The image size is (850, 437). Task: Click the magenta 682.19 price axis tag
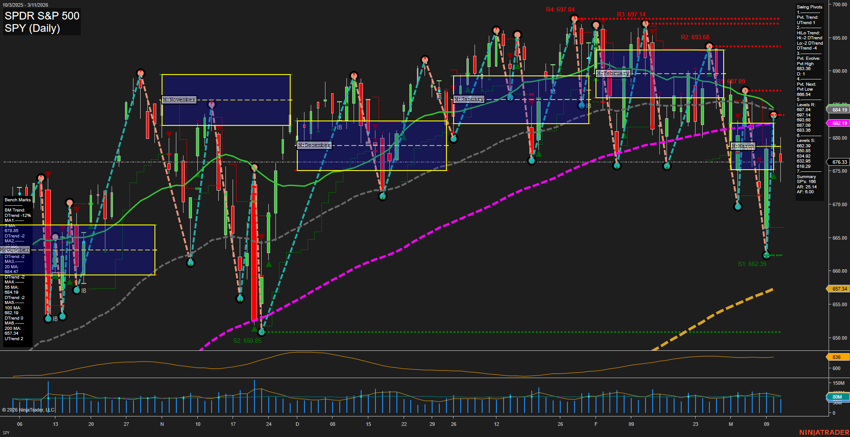coord(839,123)
